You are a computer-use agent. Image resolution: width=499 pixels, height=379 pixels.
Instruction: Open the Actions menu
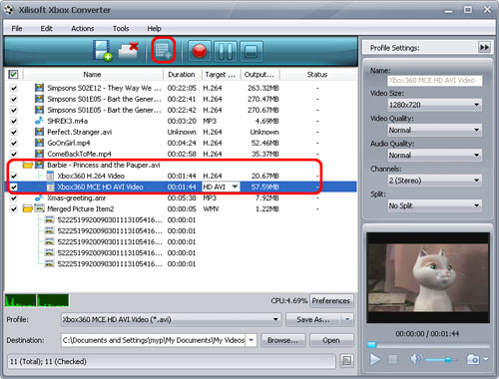click(x=83, y=28)
